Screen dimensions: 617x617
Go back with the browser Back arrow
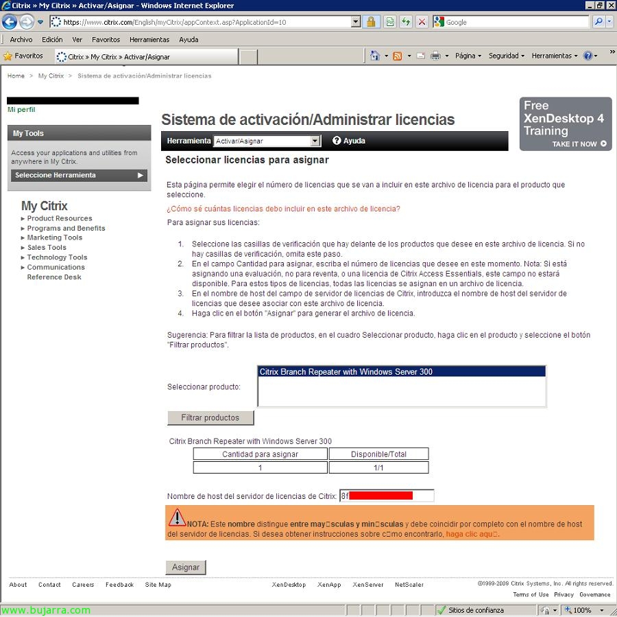[10, 22]
